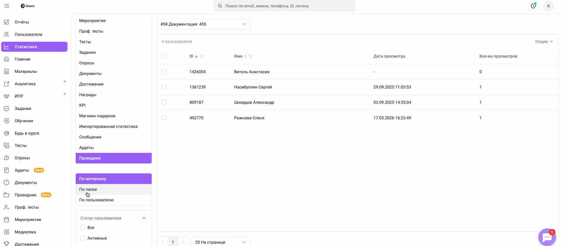Click the clock status icon in header
Image resolution: width=561 pixels, height=246 pixels.
pyautogui.click(x=533, y=6)
